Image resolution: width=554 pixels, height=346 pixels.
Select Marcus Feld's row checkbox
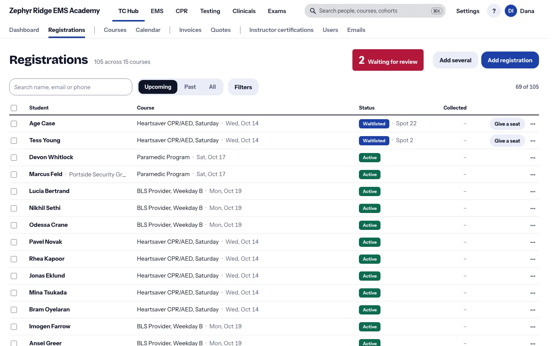[x=14, y=175]
